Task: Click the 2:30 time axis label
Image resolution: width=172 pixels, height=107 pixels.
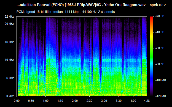Action: [x=89, y=101]
